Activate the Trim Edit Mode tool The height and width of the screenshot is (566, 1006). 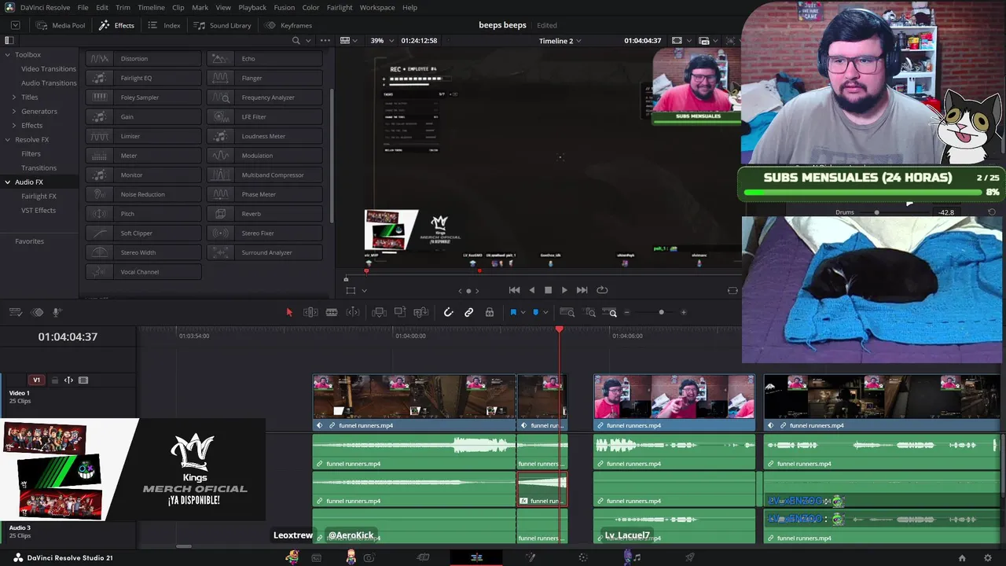click(x=310, y=312)
